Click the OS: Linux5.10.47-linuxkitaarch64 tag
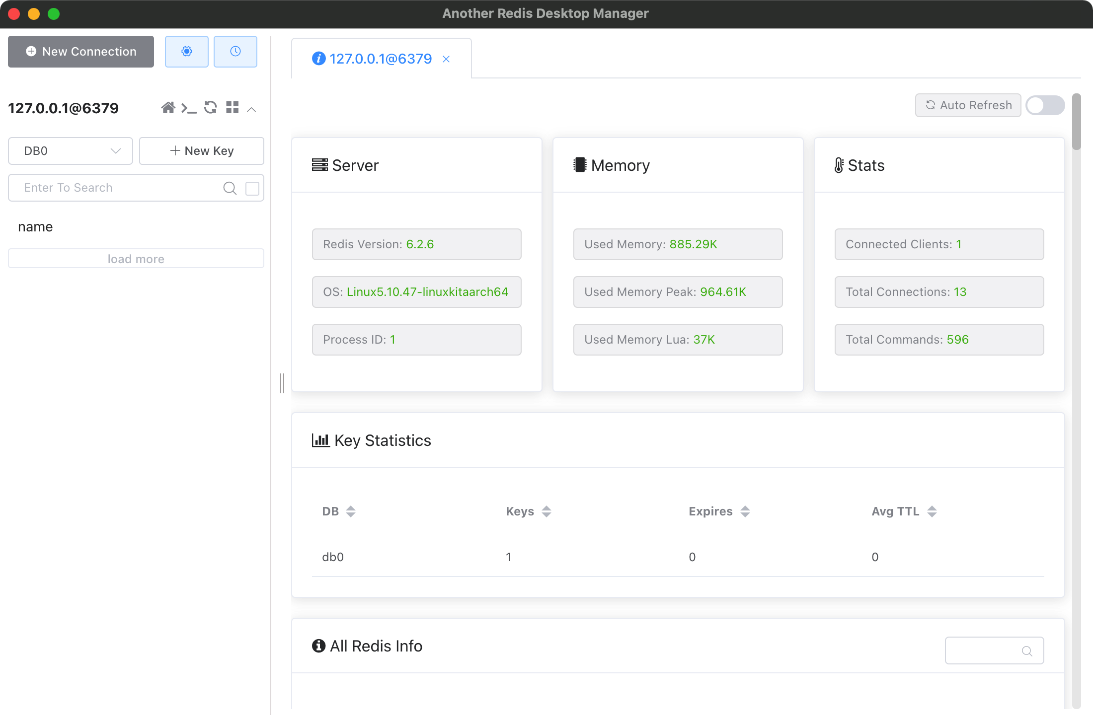The image size is (1093, 723). [416, 292]
